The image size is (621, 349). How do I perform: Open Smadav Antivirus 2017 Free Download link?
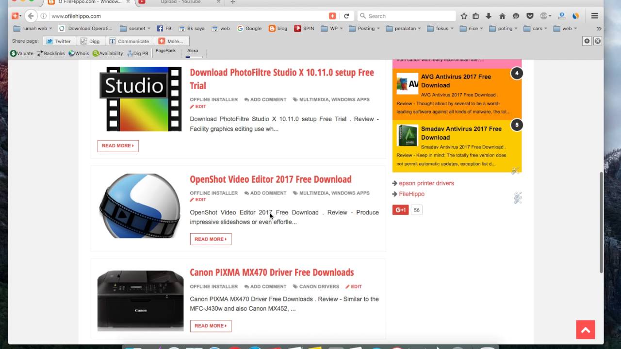[x=461, y=133]
